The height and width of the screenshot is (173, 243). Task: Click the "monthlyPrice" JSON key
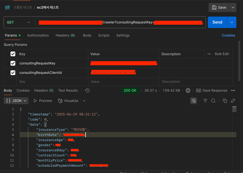pyautogui.click(x=50, y=160)
